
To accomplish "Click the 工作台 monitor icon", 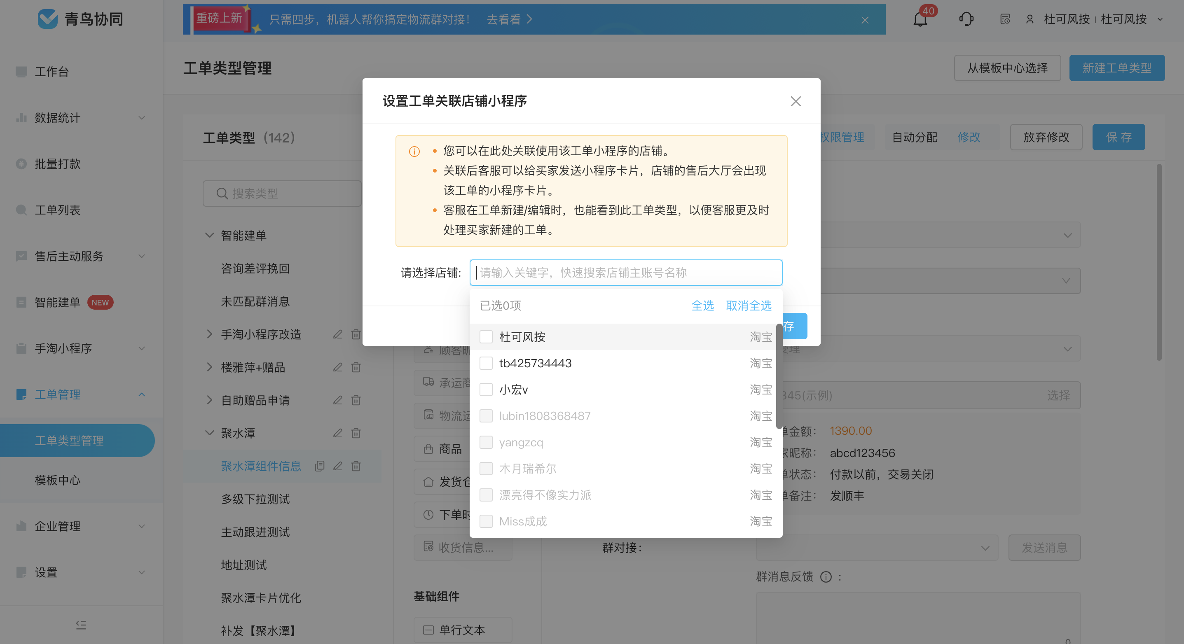I will point(21,72).
